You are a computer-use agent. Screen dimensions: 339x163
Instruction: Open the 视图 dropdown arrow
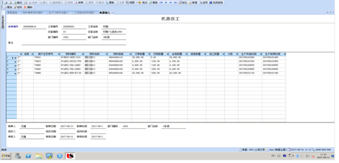137,3
